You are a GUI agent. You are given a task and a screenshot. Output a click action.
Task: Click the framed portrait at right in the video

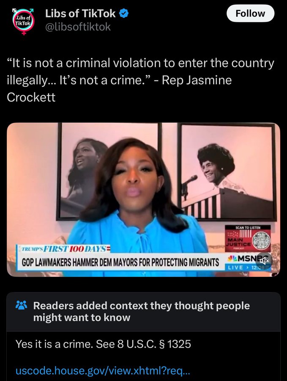(x=227, y=172)
